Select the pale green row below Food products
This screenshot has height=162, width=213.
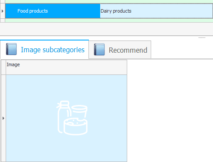coord(109,20)
